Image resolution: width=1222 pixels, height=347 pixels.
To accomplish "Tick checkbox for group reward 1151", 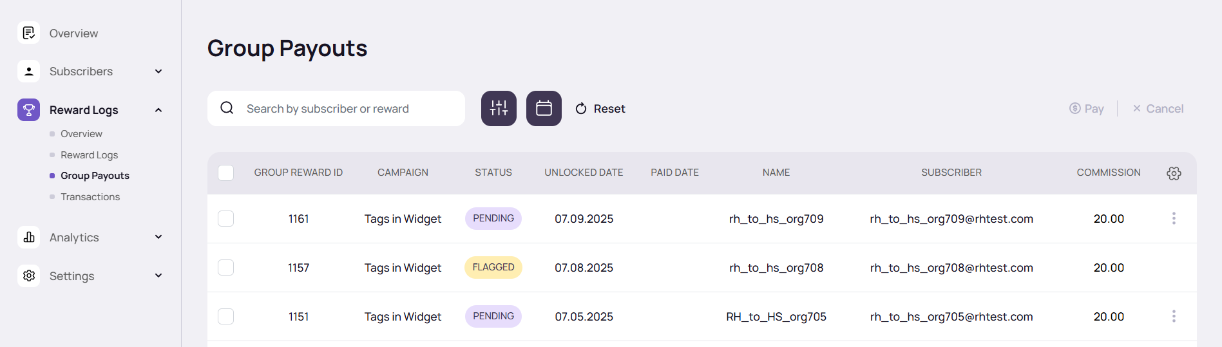I will 226,316.
